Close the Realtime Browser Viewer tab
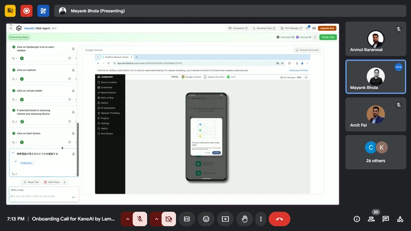Screen dimensions: 411x231 pyautogui.click(x=132, y=57)
